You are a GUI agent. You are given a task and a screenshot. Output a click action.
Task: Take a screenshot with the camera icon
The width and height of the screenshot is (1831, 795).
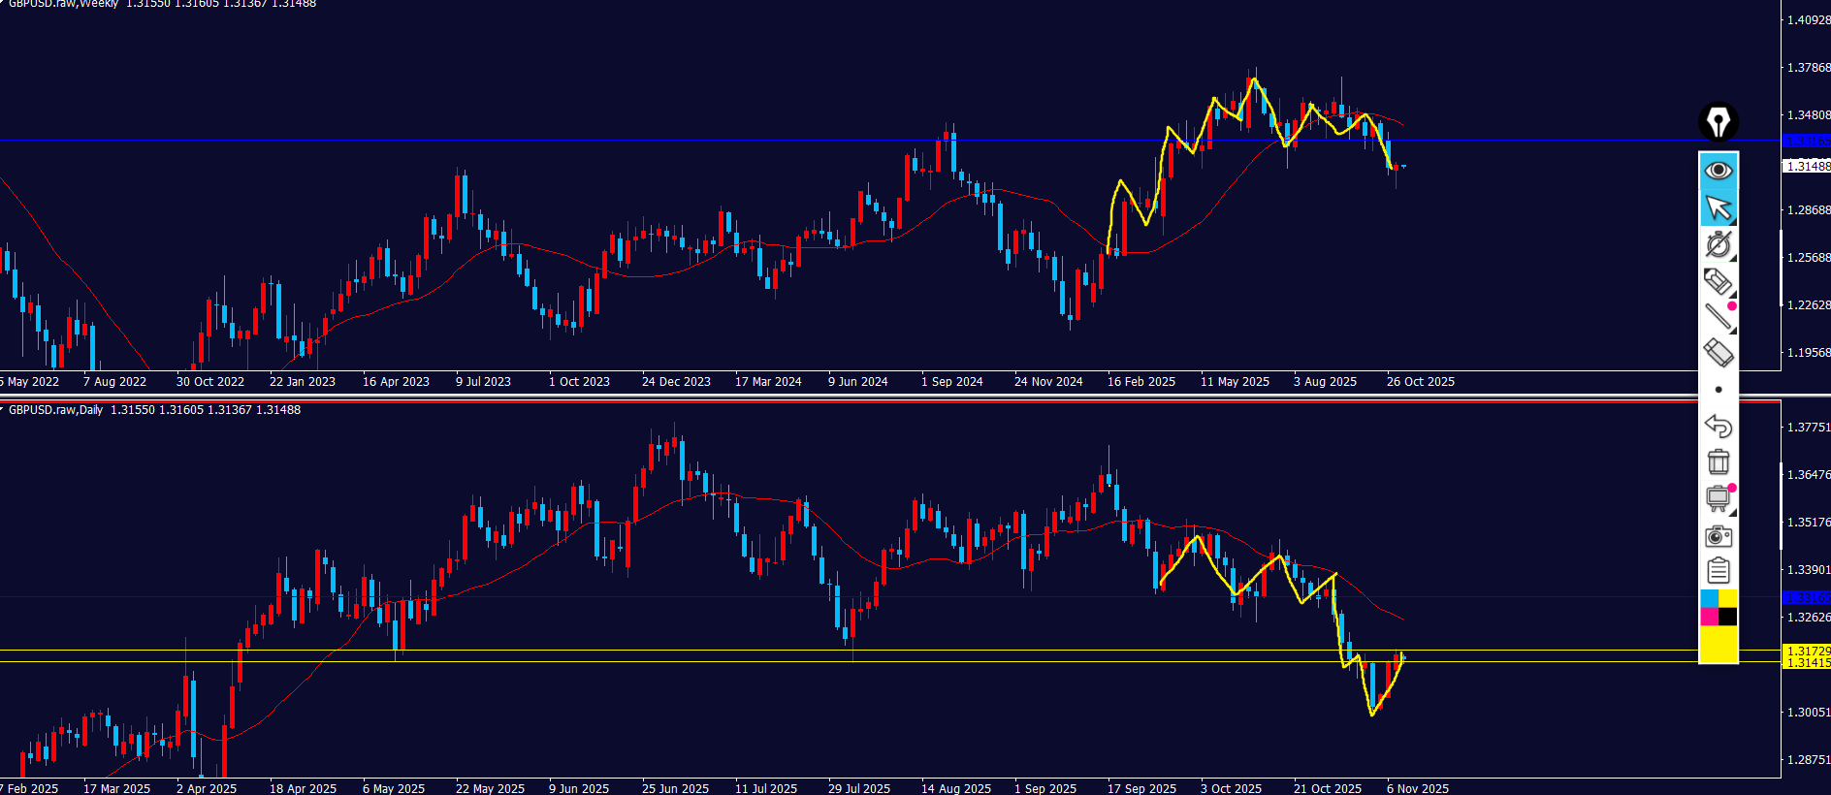coord(1718,535)
